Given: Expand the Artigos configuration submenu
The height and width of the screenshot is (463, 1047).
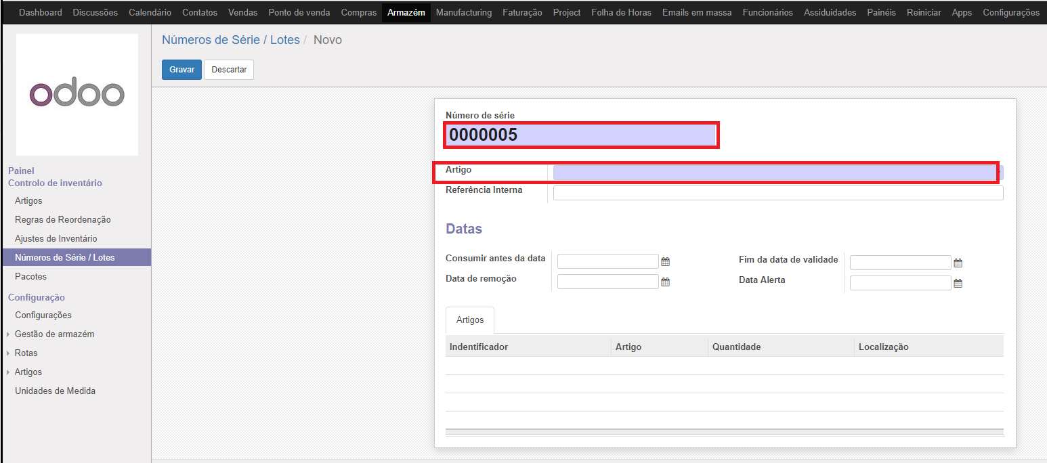Looking at the screenshot, I should [28, 372].
